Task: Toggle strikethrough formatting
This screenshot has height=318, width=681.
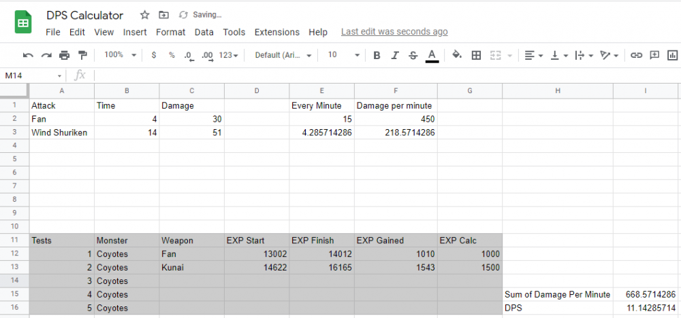Action: 413,55
